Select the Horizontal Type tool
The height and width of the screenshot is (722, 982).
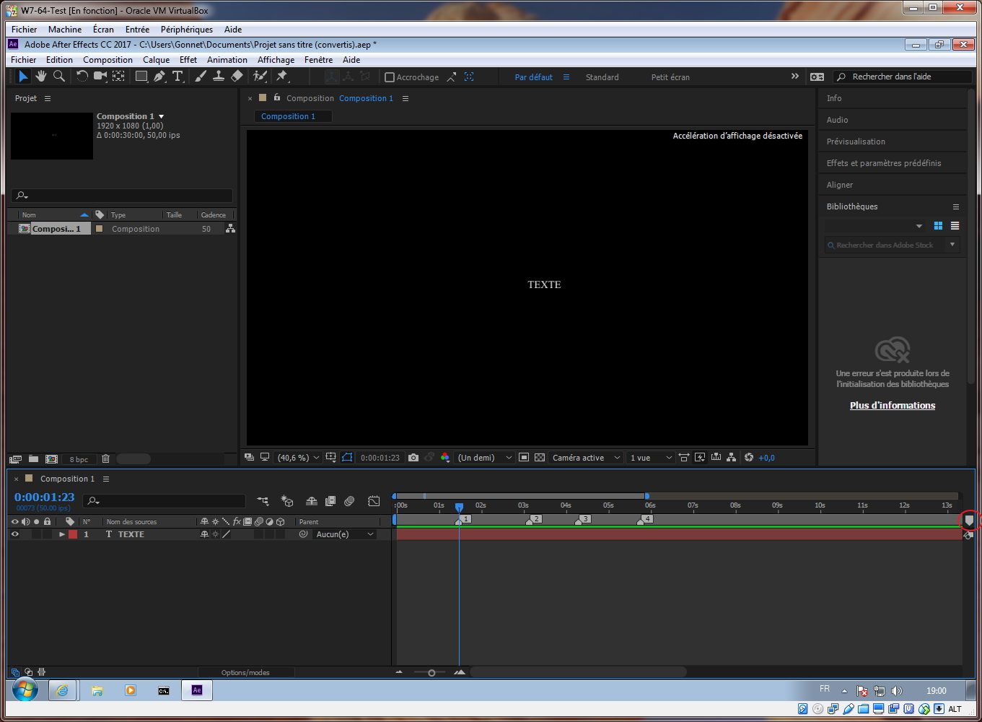(177, 77)
